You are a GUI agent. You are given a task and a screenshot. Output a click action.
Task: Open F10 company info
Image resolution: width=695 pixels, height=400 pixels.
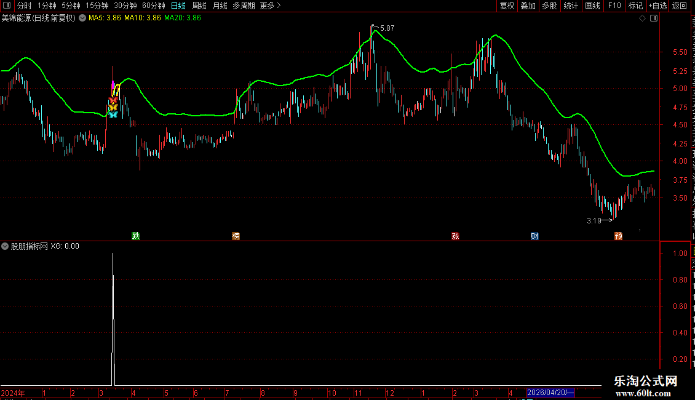point(614,6)
